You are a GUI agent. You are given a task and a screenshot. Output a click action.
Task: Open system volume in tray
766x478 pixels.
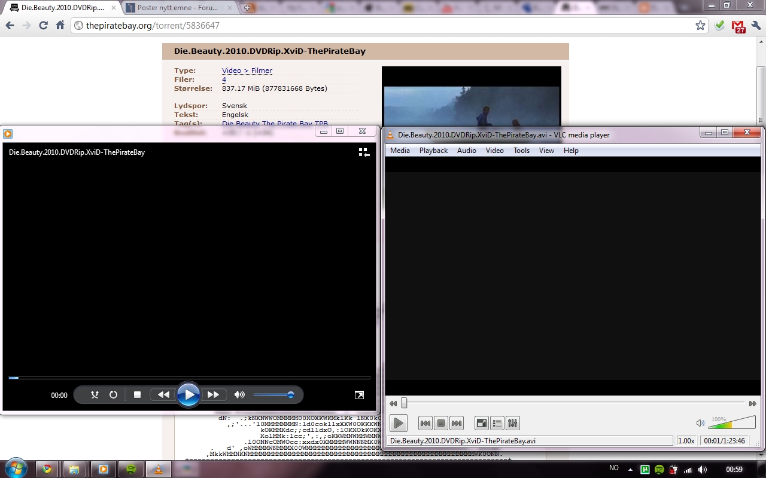click(703, 470)
